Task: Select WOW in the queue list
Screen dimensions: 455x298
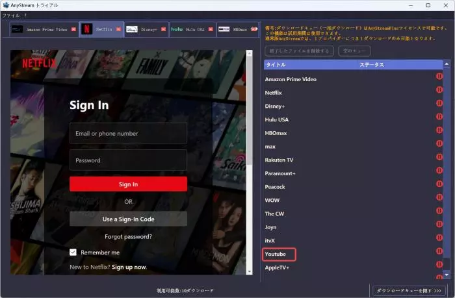Action: coord(272,201)
